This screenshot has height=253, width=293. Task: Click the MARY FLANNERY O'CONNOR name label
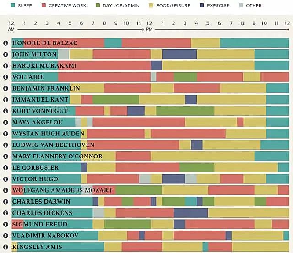pyautogui.click(x=57, y=156)
